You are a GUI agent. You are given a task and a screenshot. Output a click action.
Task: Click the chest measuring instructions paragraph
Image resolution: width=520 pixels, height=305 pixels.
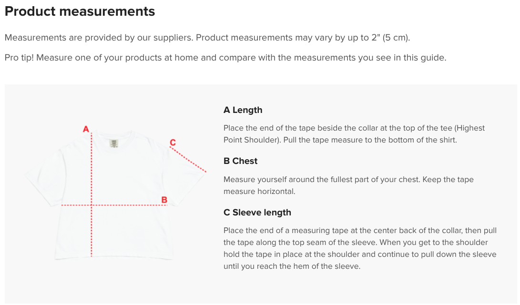click(x=348, y=185)
